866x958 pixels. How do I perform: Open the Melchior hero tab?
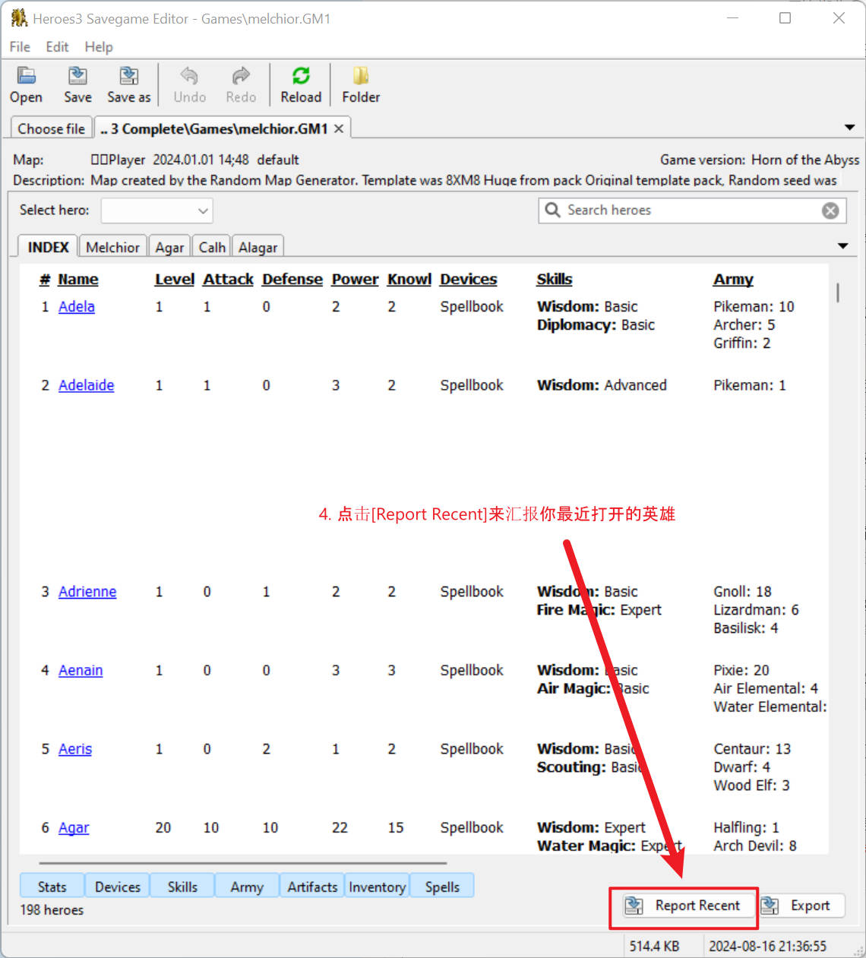click(112, 247)
